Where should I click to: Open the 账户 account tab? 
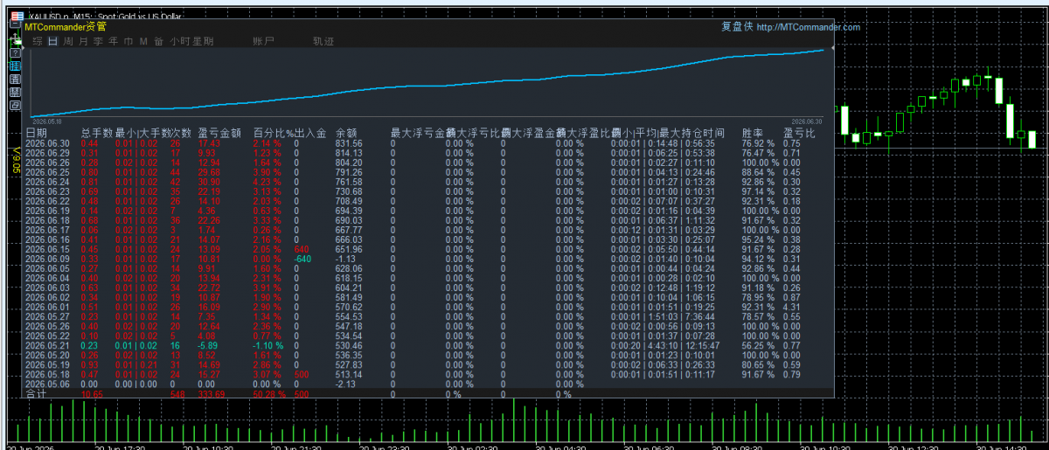(263, 41)
